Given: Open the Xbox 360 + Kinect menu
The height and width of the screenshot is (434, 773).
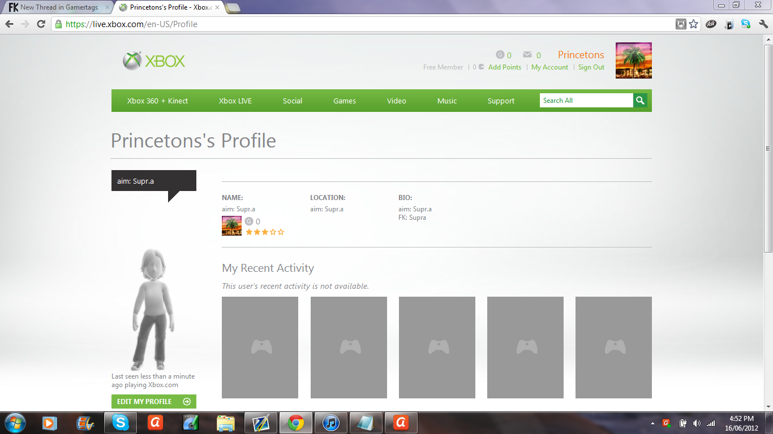Looking at the screenshot, I should click(x=157, y=101).
